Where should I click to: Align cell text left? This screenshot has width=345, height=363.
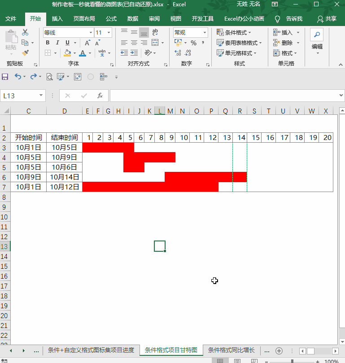[x=124, y=43]
